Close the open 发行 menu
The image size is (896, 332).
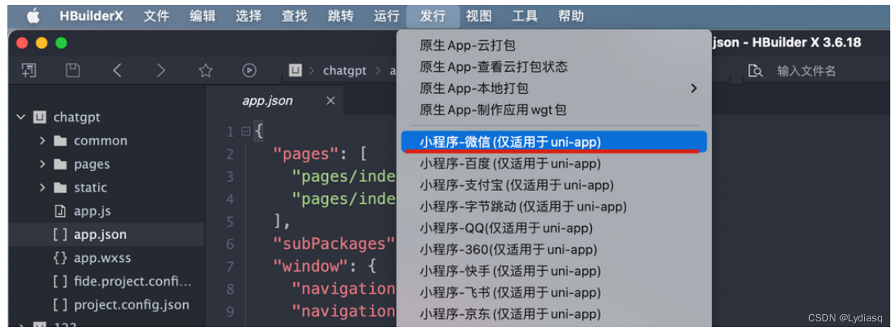[432, 16]
